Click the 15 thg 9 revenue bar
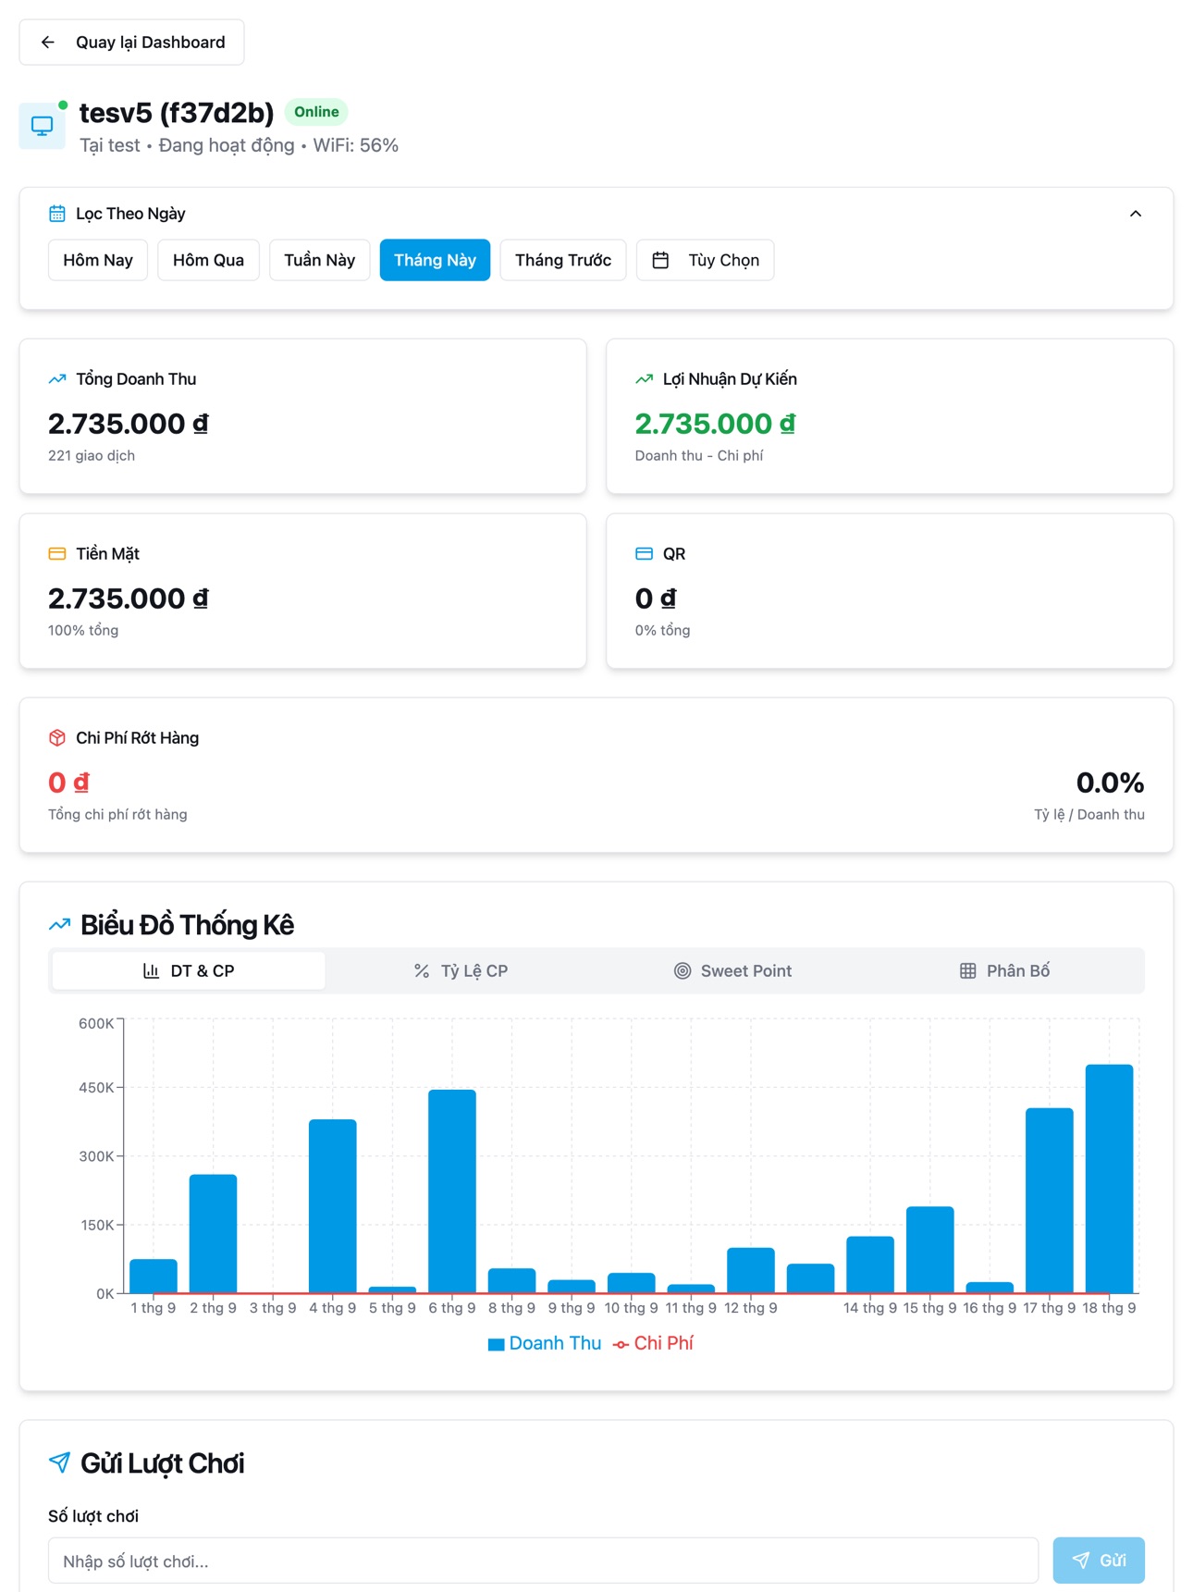Screen dimensions: 1193x1592 (x=930, y=1250)
